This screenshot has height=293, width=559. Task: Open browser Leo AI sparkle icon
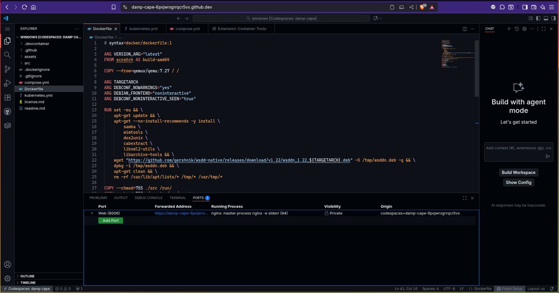[543, 7]
